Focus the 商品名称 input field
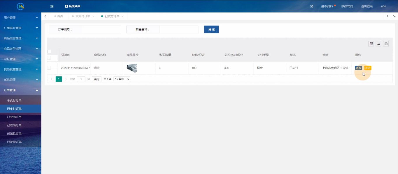The image size is (398, 174). 179,29
